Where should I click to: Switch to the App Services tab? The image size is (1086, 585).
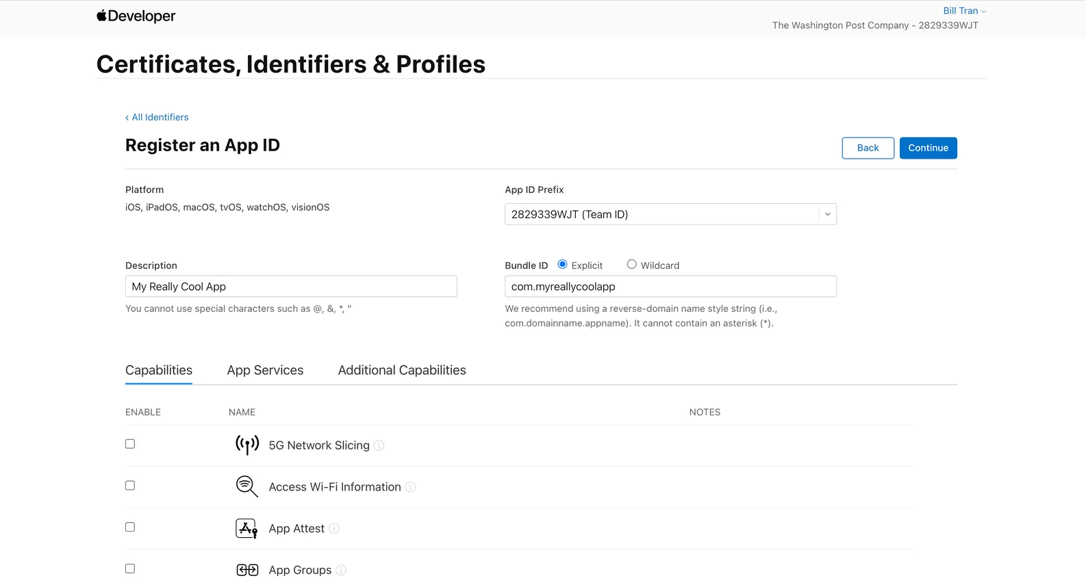coord(265,370)
